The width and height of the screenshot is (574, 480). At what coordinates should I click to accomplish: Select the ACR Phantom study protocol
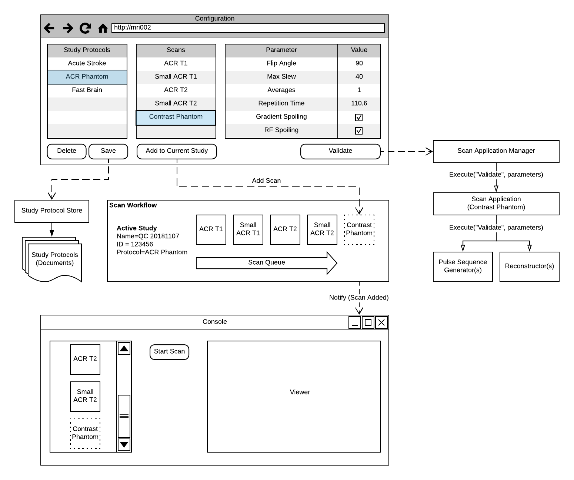(87, 77)
